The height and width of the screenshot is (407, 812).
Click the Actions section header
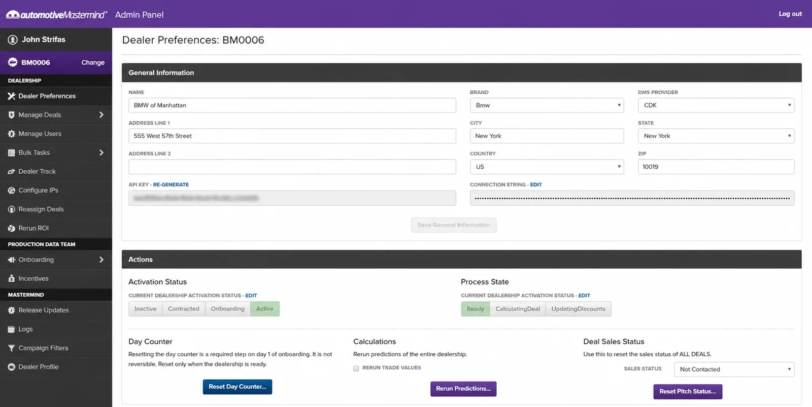[x=462, y=260]
